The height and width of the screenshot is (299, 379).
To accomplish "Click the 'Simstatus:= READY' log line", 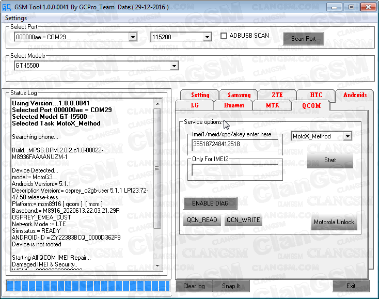I will tap(36, 231).
